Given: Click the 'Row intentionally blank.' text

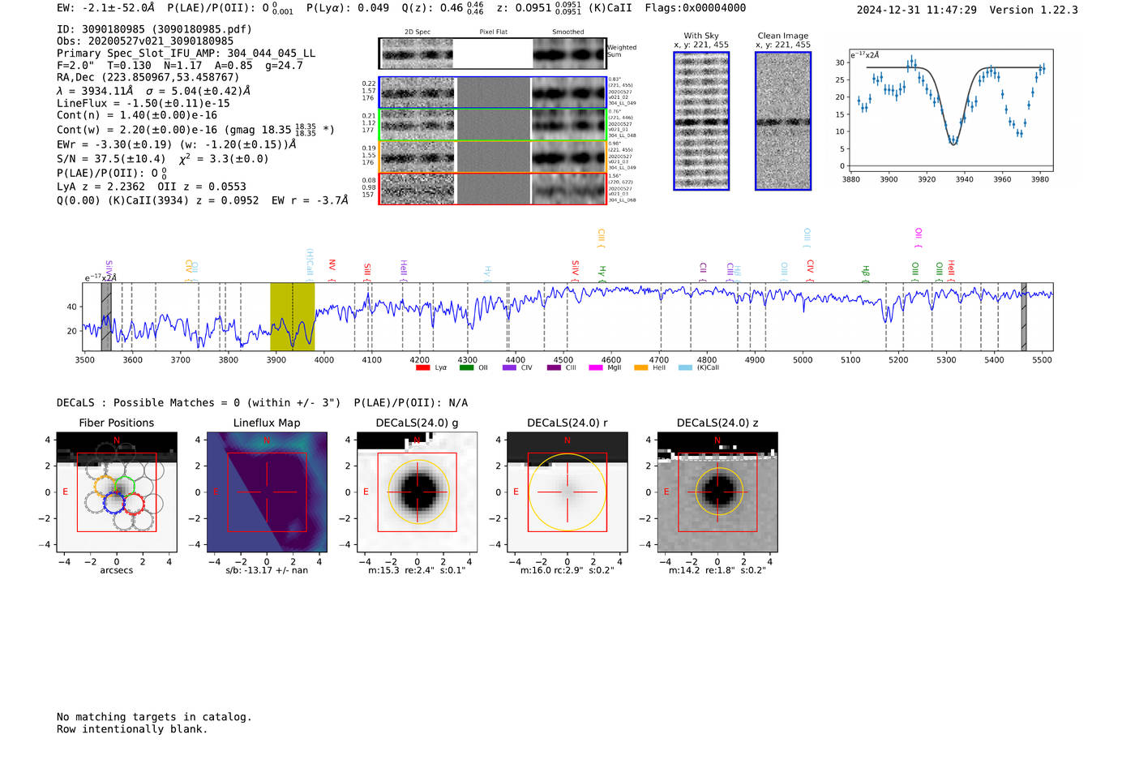Looking at the screenshot, I should (132, 729).
